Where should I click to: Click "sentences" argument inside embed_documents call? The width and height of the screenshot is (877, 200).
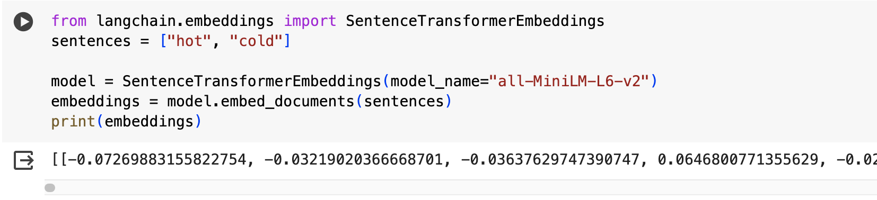coord(404,101)
